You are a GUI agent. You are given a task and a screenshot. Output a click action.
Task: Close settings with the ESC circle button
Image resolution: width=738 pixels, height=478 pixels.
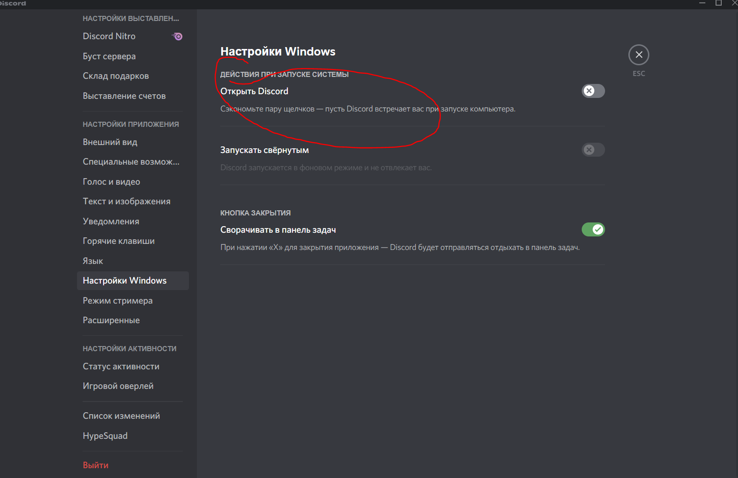pyautogui.click(x=639, y=55)
